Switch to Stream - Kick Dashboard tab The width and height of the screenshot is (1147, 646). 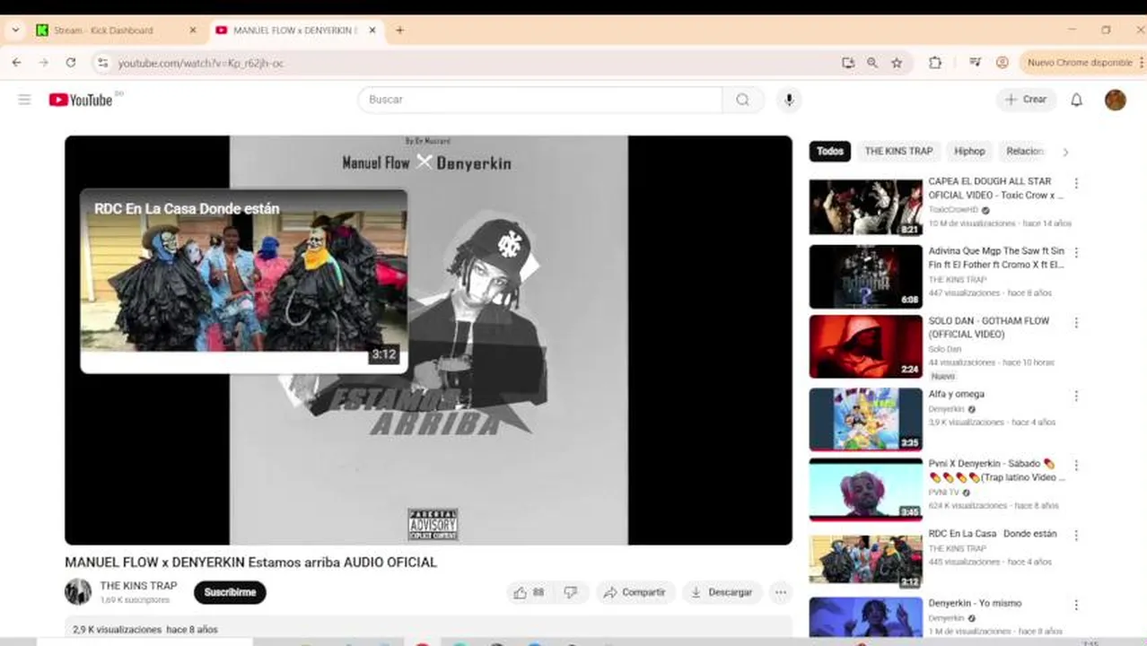tap(115, 30)
